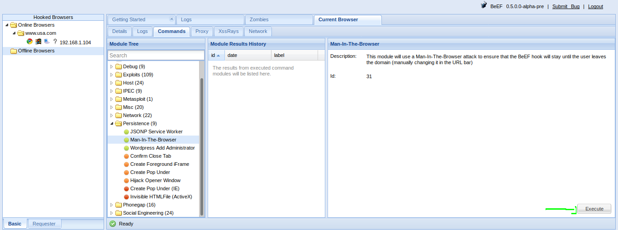This screenshot has height=230, width=618.
Task: Close the Getting Started tab
Action: click(x=171, y=19)
